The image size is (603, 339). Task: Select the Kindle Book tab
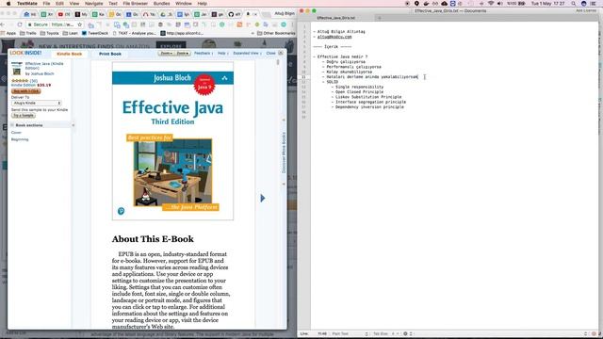coord(69,54)
